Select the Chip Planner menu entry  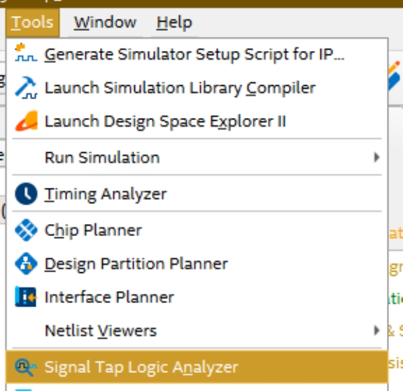(x=93, y=230)
